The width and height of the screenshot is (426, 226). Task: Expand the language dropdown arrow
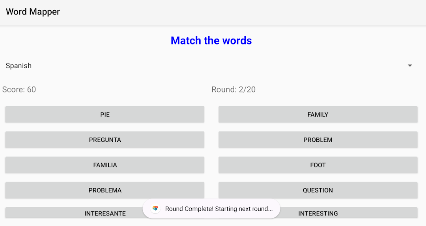(x=410, y=66)
